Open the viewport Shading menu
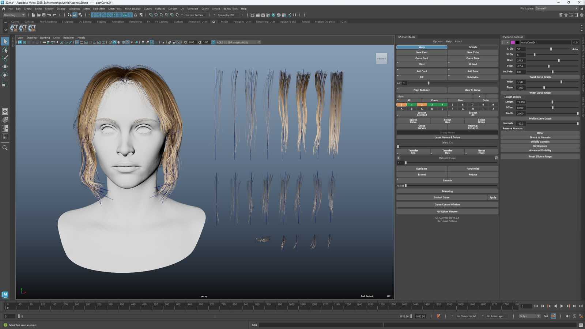Viewport: 585px width, 329px height. [31, 38]
